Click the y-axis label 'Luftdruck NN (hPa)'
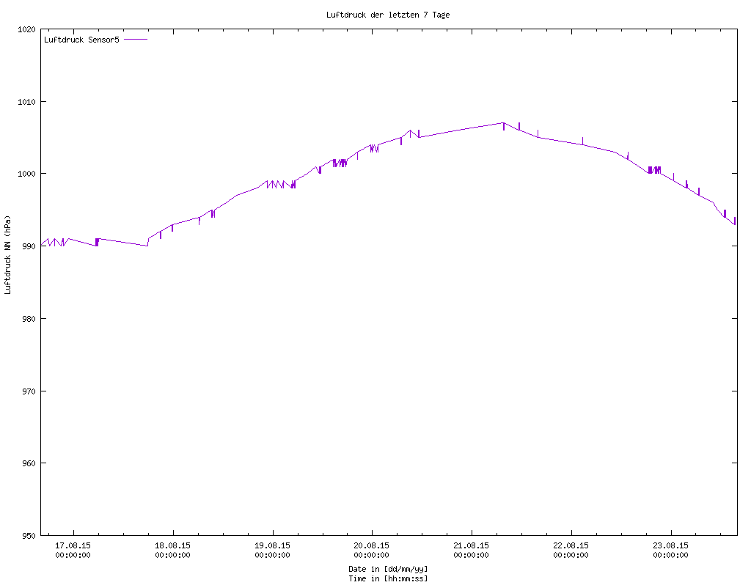Image resolution: width=751 pixels, height=585 pixels. (x=7, y=254)
